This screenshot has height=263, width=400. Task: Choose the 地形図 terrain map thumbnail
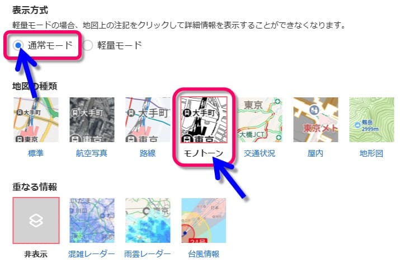pos(371,120)
